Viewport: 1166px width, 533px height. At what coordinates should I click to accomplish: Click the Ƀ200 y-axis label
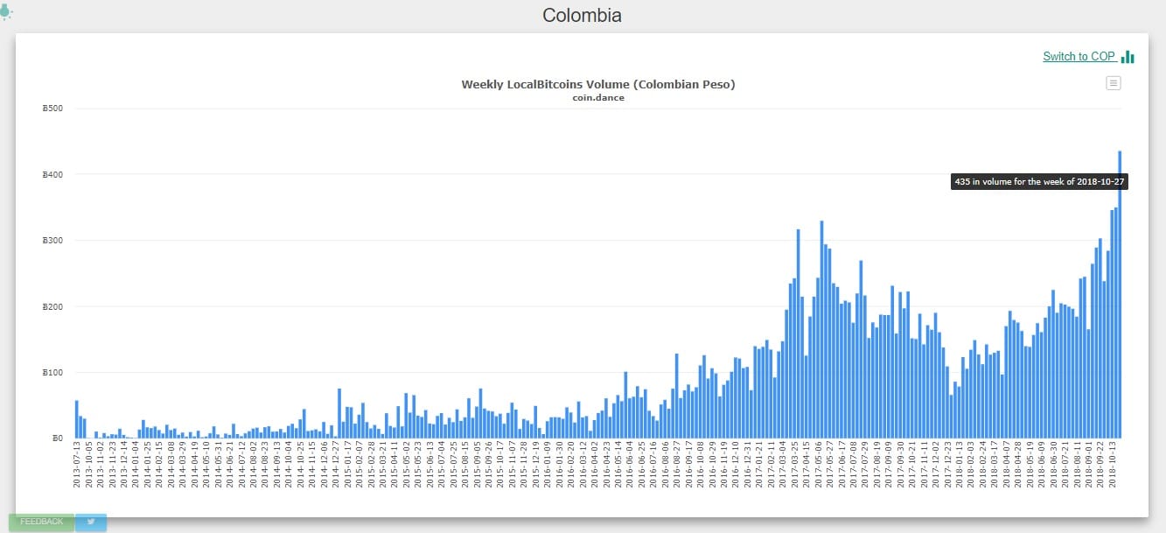52,306
